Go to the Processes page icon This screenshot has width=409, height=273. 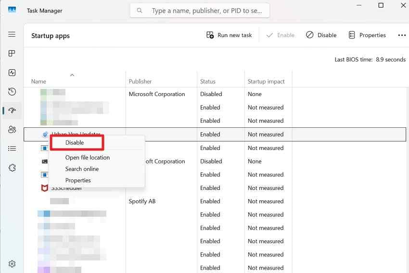pos(12,53)
